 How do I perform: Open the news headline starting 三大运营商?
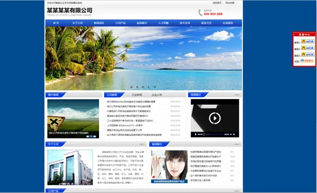(130, 121)
